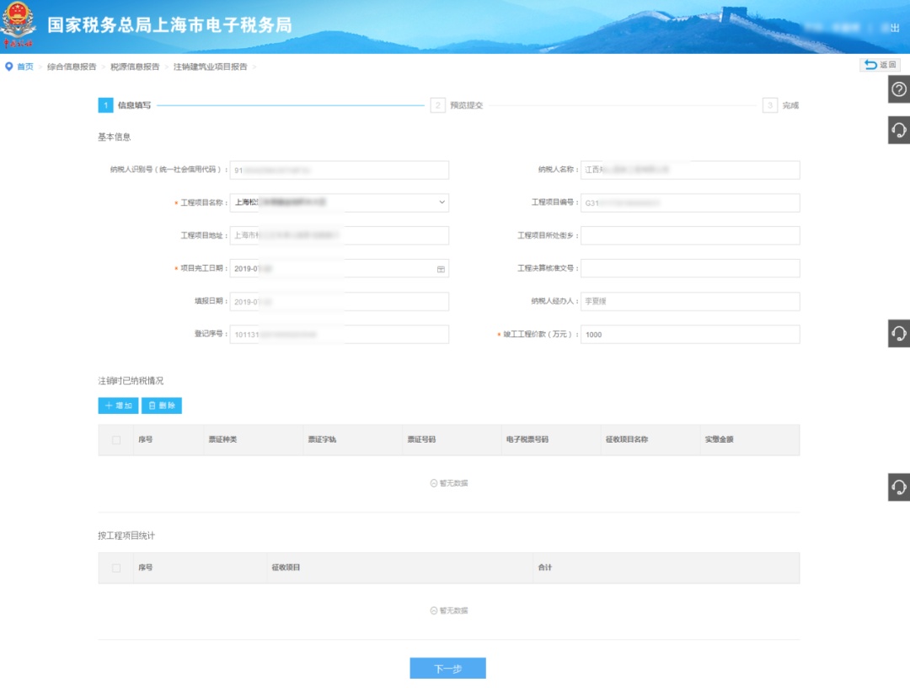Click the 首页 home breadcrumb icon
Image resolution: width=910 pixels, height=688 pixels.
[9, 67]
